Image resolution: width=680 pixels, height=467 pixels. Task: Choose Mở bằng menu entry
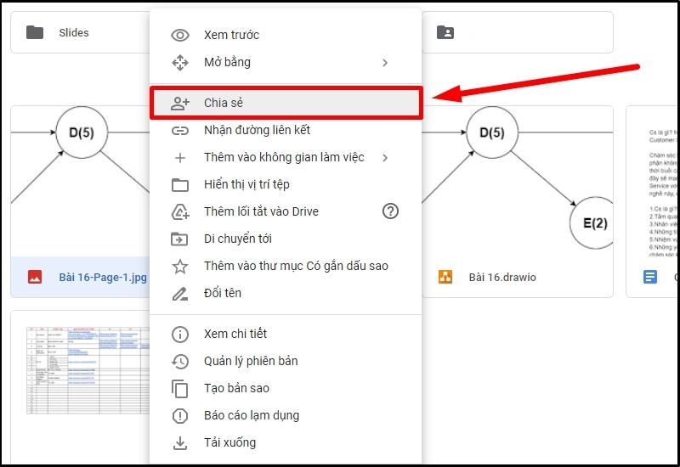286,62
